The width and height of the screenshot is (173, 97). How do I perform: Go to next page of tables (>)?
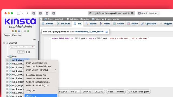pos(27,52)
